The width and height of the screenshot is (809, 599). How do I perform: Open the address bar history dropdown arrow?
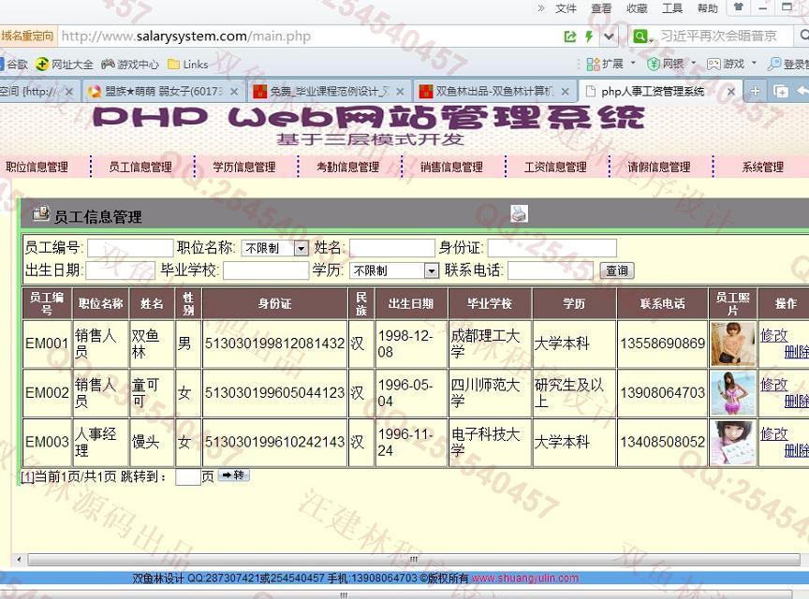tap(609, 37)
